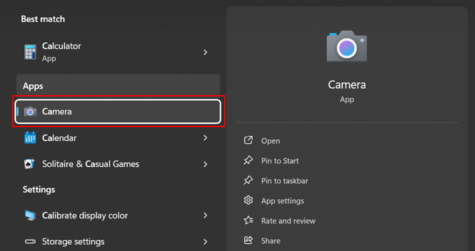
Task: Click the Storage settings icon
Action: coord(30,241)
